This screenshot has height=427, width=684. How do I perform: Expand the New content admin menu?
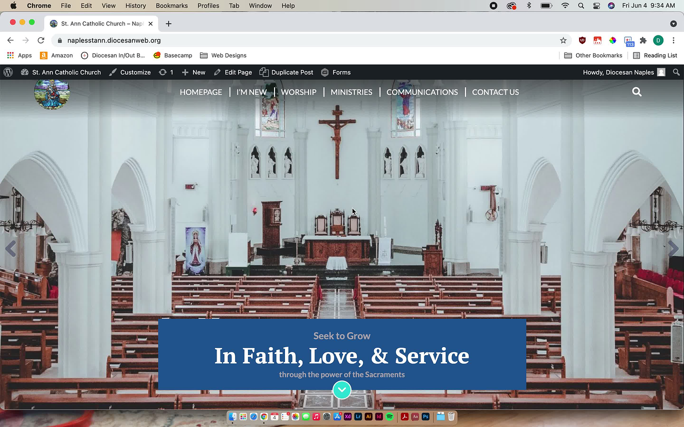click(x=193, y=72)
